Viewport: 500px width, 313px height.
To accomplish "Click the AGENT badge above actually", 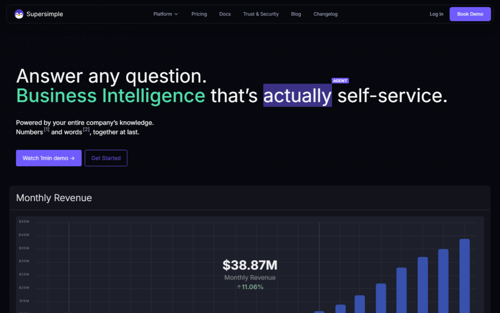I will click(340, 81).
